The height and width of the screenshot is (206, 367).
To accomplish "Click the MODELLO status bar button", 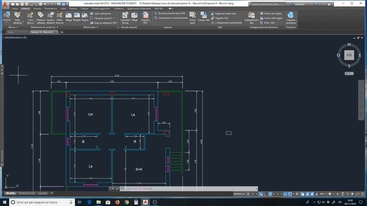I will [x=239, y=194].
